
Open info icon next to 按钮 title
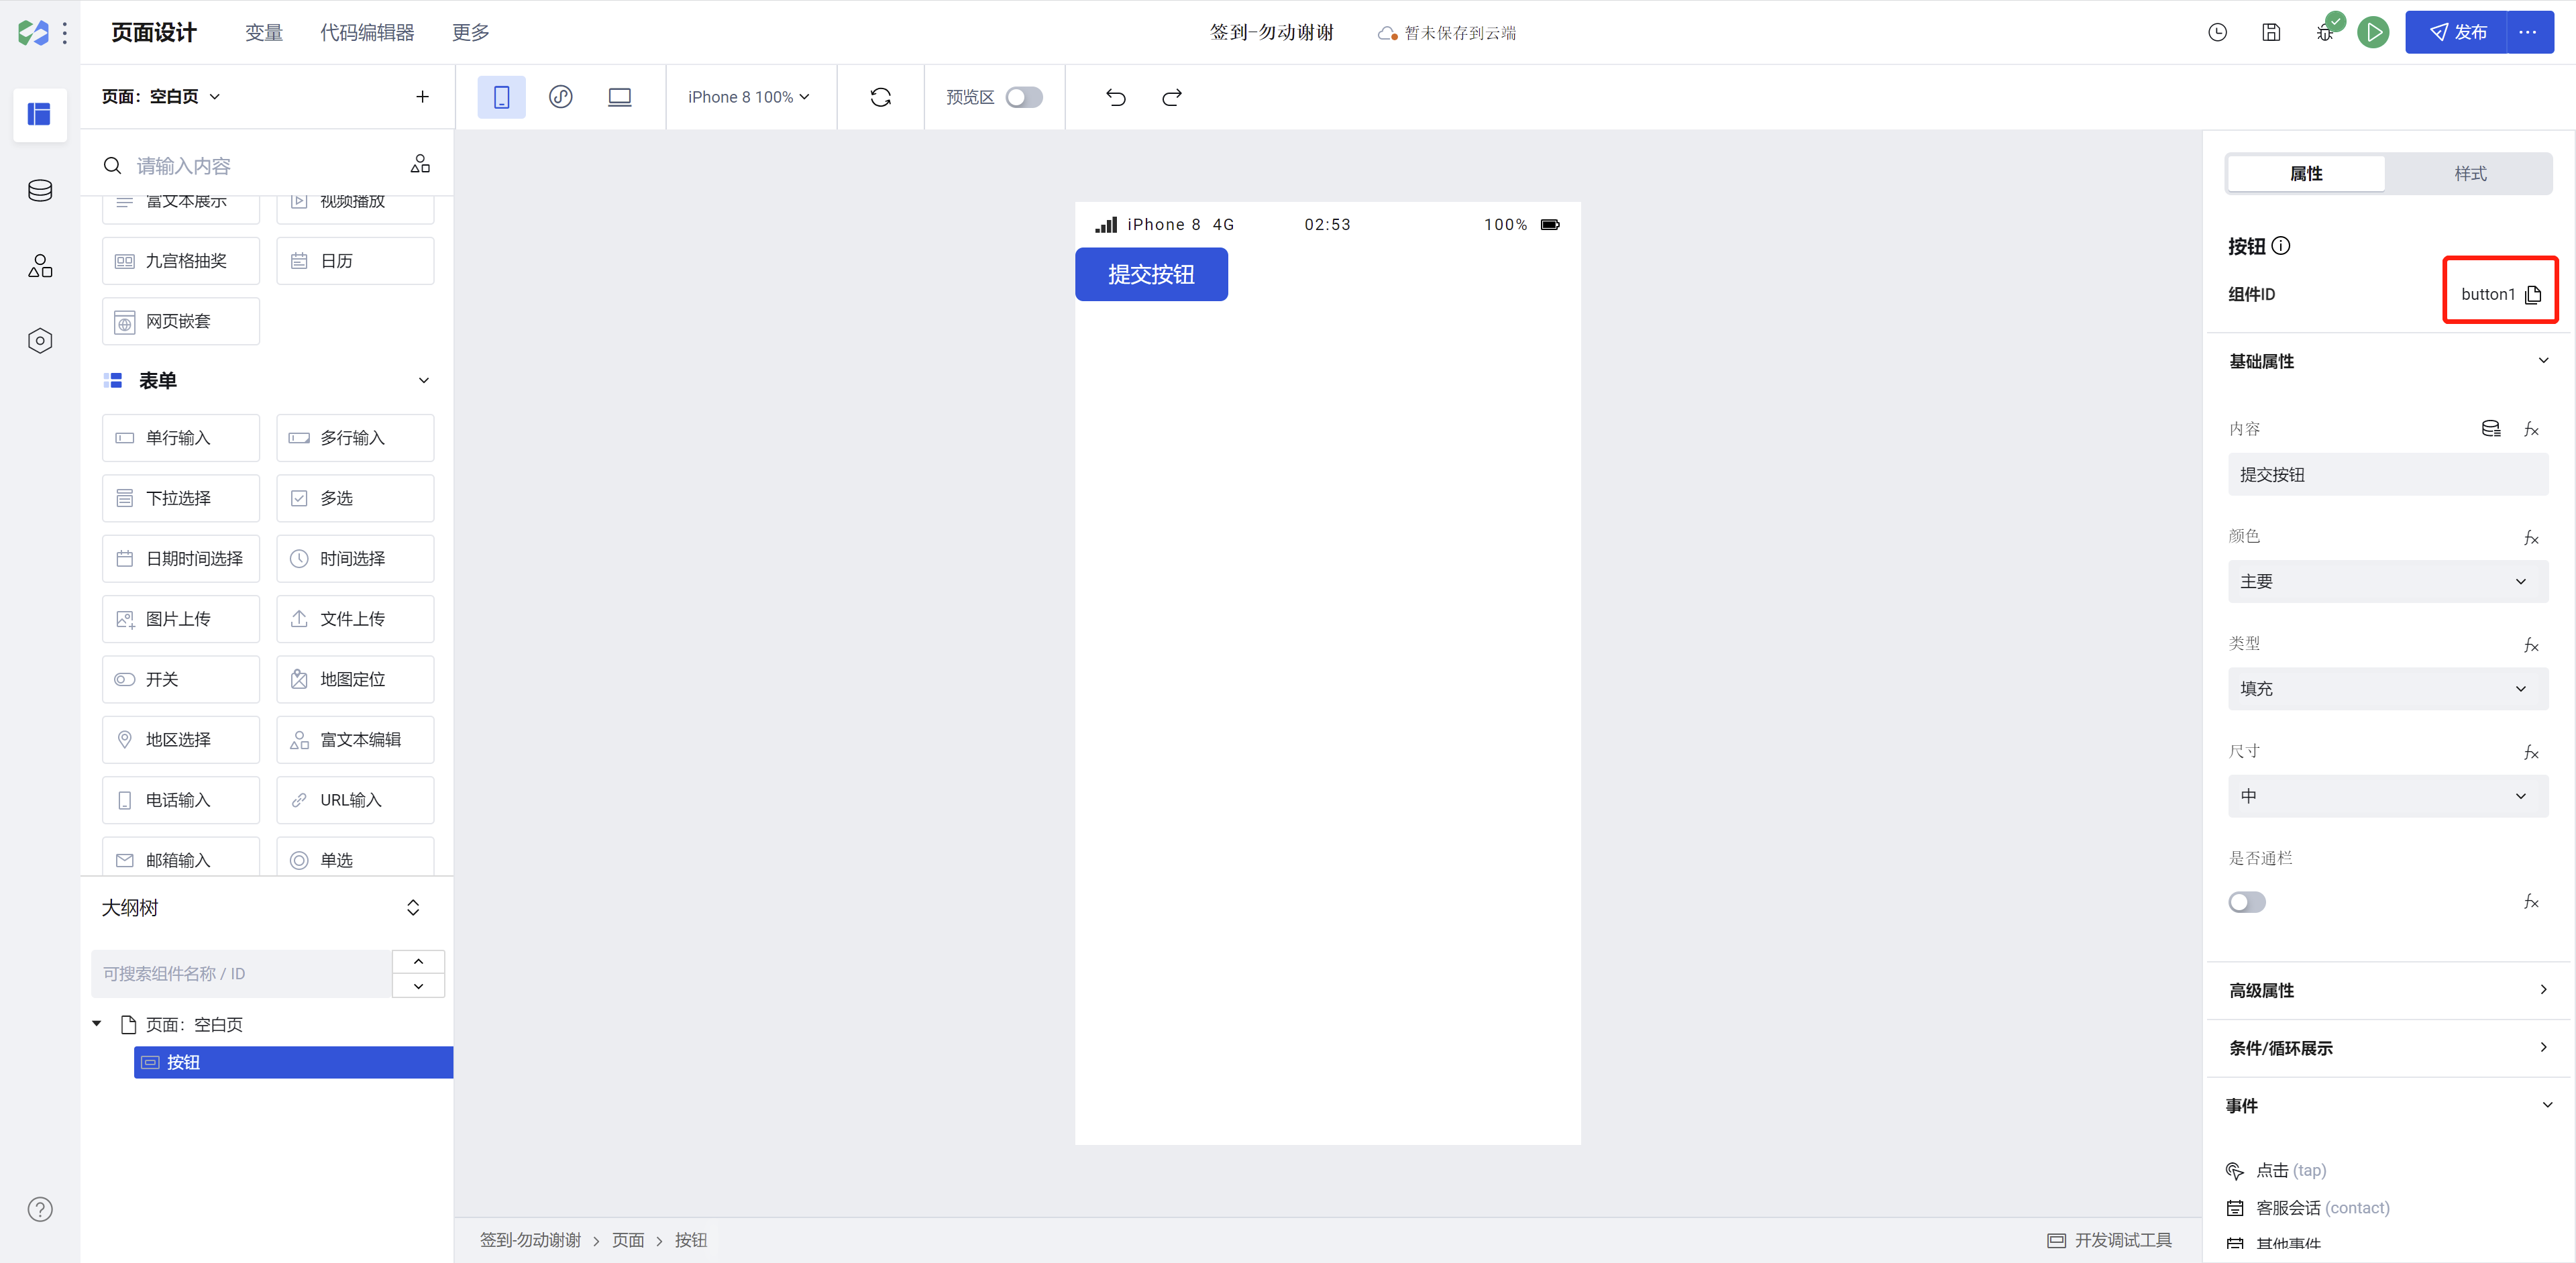(x=2281, y=246)
